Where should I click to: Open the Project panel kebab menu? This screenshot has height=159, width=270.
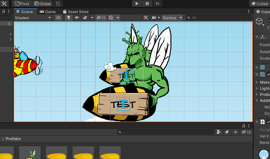pyautogui.click(x=248, y=126)
